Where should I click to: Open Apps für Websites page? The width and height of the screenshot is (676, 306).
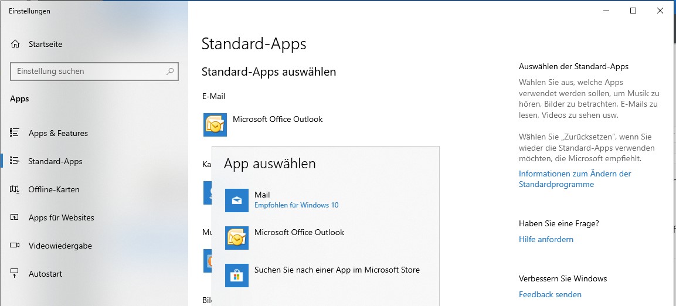pyautogui.click(x=61, y=217)
